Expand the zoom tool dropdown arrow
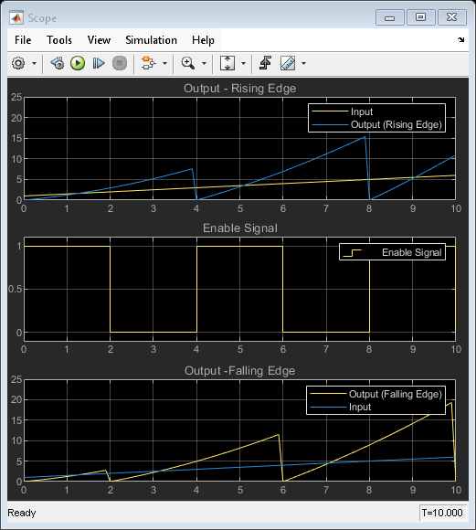Image resolution: width=476 pixels, height=530 pixels. [x=204, y=63]
